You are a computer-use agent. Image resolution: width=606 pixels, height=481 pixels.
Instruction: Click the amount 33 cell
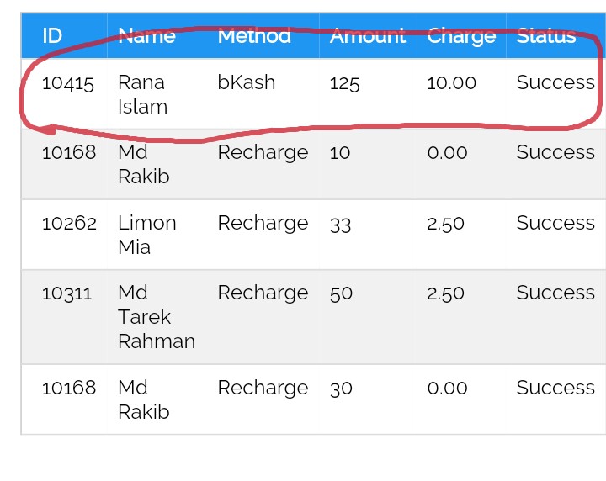(340, 224)
